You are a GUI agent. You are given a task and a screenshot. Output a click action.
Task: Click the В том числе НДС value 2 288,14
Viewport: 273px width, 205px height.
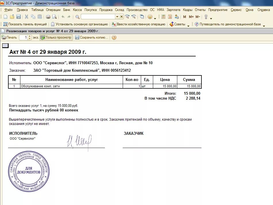[x=193, y=98]
